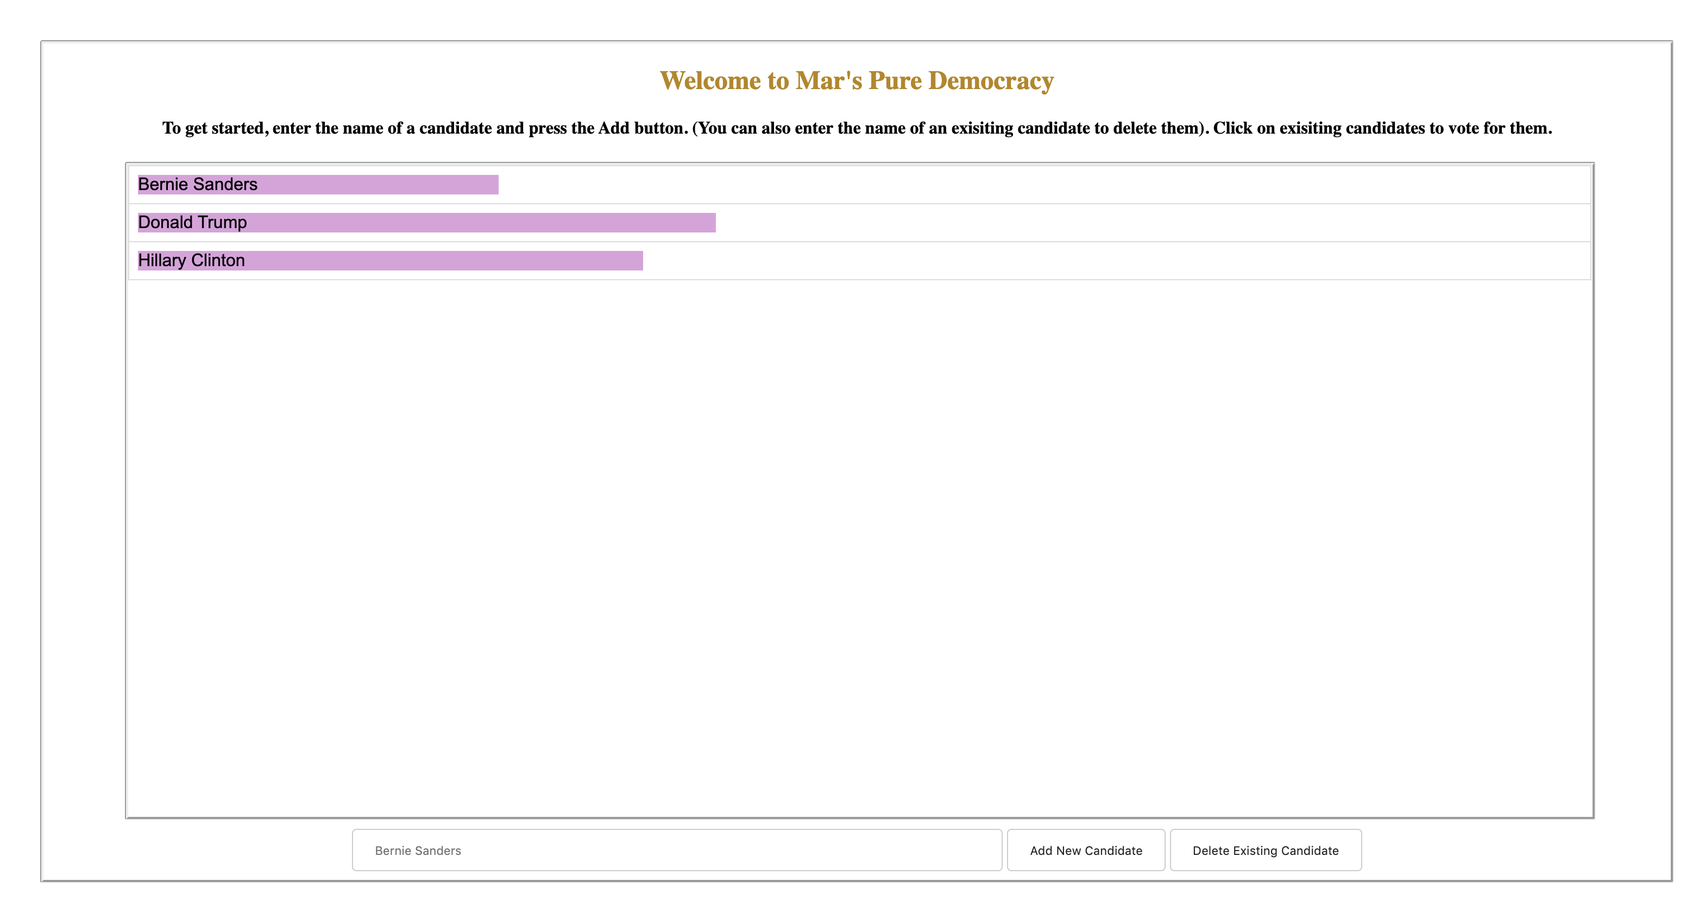The height and width of the screenshot is (919, 1699).
Task: Vote for Bernie Sanders by clicking his name
Action: (197, 184)
